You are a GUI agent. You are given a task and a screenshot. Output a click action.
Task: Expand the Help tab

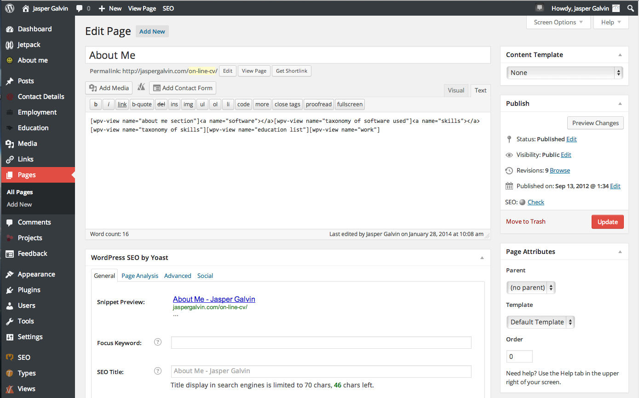(611, 22)
